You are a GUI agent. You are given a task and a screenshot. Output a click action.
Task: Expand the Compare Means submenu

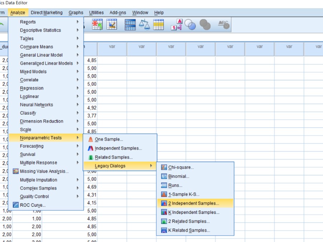(36, 47)
